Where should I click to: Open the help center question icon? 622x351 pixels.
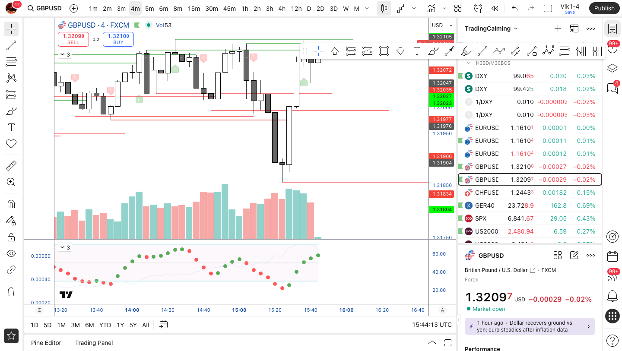(x=612, y=341)
